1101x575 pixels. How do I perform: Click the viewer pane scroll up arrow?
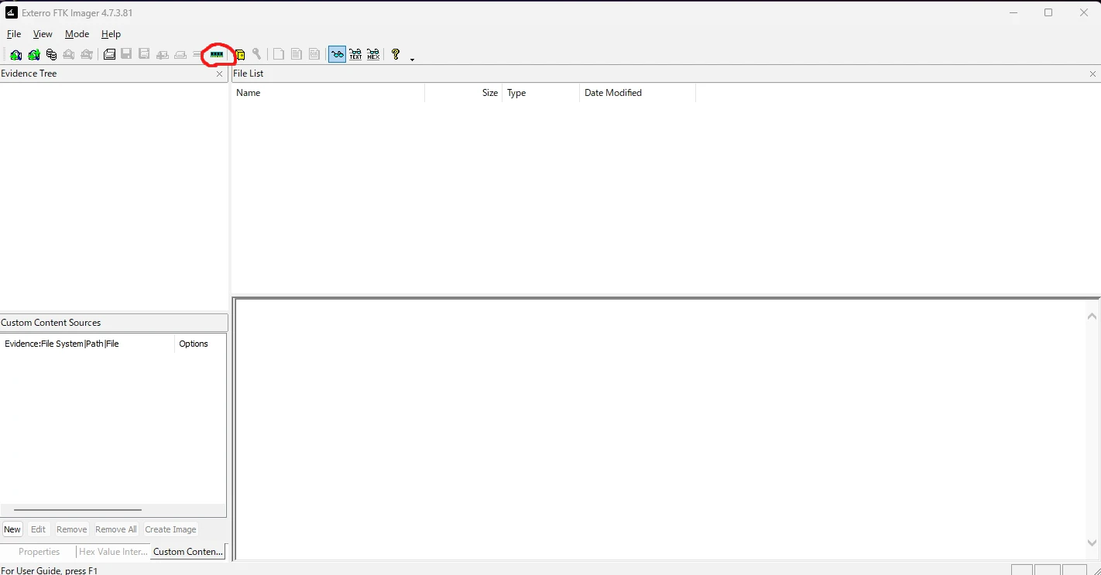[x=1092, y=316]
